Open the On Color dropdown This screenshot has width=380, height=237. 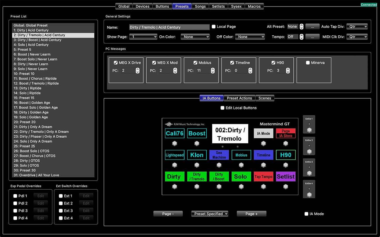pyautogui.click(x=195, y=37)
